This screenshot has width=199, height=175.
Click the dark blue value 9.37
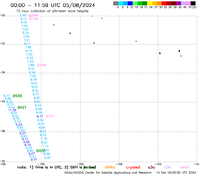(x=23, y=133)
